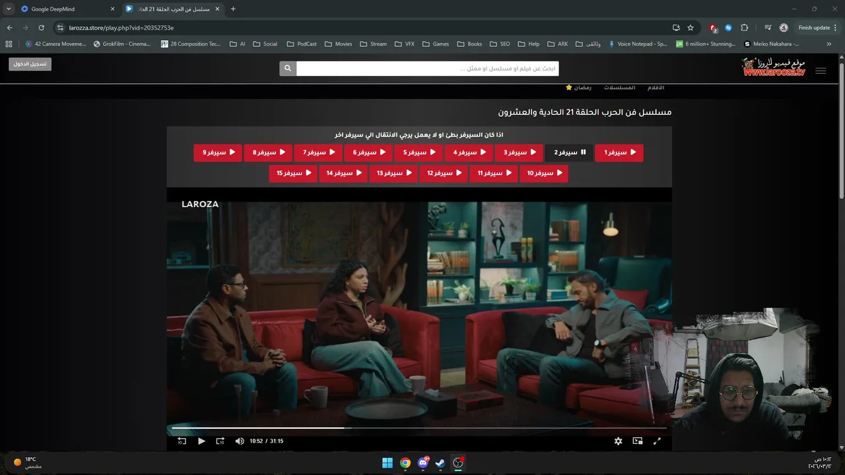Open the رمضان menu item
Screen dimensions: 845x475
578,88
